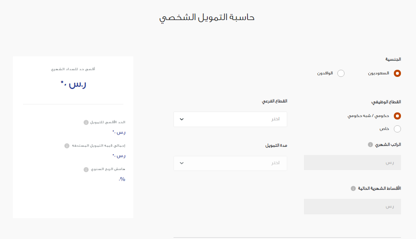This screenshot has width=416, height=239.
Task: Click chevron arrow of القطاع الفرعي dropdown
Action: pos(182,119)
